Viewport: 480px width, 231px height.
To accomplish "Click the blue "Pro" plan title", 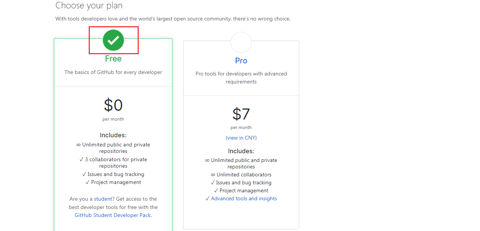I will (x=241, y=61).
